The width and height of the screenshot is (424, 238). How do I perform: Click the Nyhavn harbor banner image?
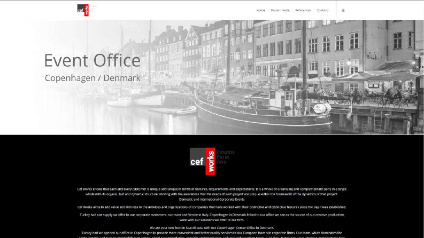[x=212, y=77]
